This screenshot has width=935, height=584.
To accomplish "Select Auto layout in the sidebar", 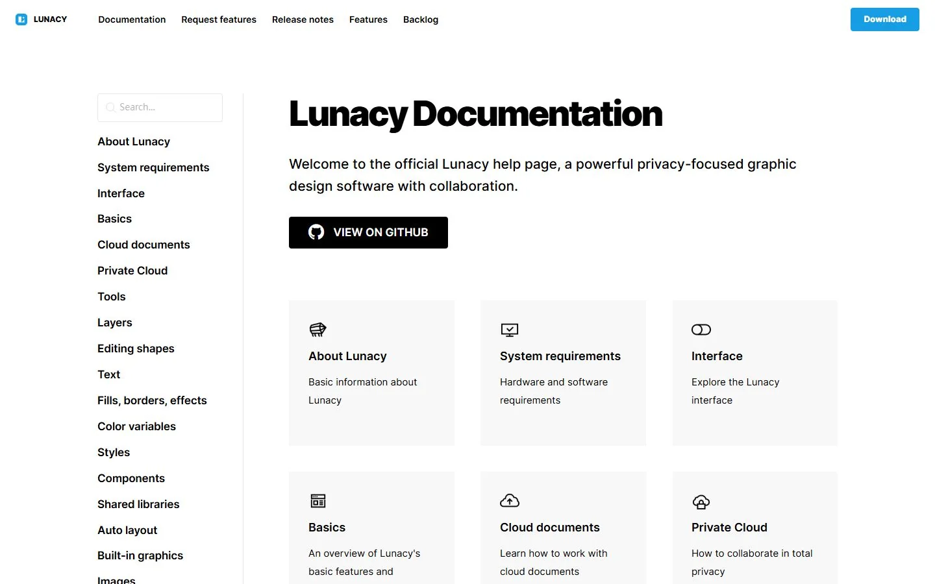I will (x=127, y=530).
